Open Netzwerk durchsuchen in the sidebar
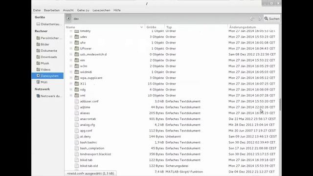Image resolution: width=313 pixels, height=176 pixels. (49, 96)
